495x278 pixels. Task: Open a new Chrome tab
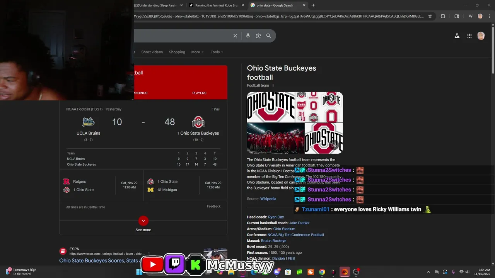pyautogui.click(x=313, y=5)
